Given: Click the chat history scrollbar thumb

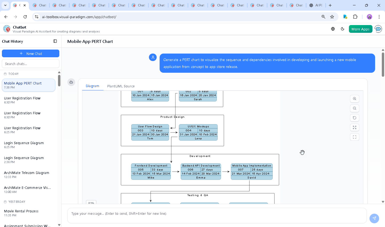Looking at the screenshot, I should pyautogui.click(x=59, y=80).
